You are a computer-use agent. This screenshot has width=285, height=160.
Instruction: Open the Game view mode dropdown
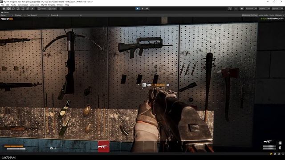click(x=7, y=15)
